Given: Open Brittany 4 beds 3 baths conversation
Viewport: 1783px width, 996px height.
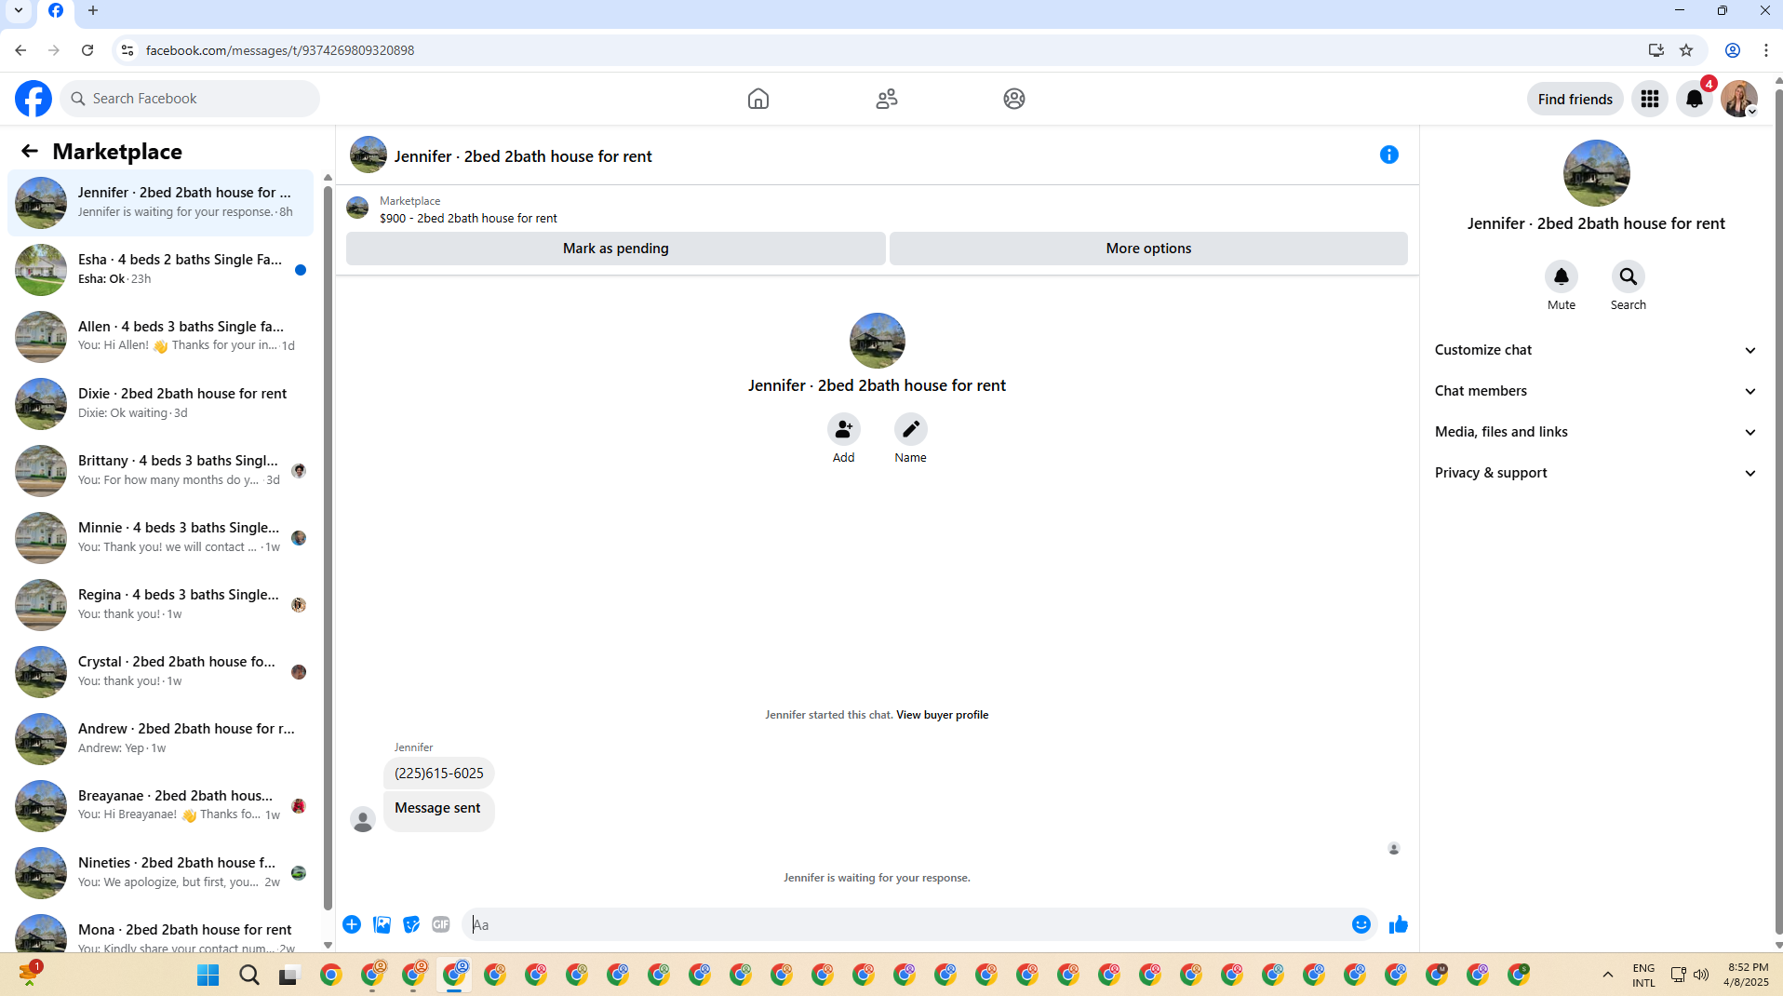Looking at the screenshot, I should point(160,470).
